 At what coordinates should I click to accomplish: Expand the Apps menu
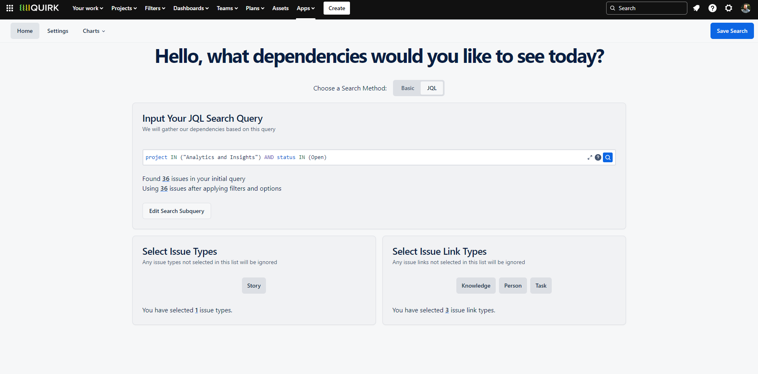306,8
